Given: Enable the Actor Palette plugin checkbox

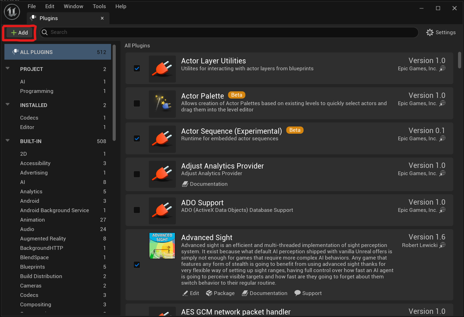Looking at the screenshot, I should (137, 103).
